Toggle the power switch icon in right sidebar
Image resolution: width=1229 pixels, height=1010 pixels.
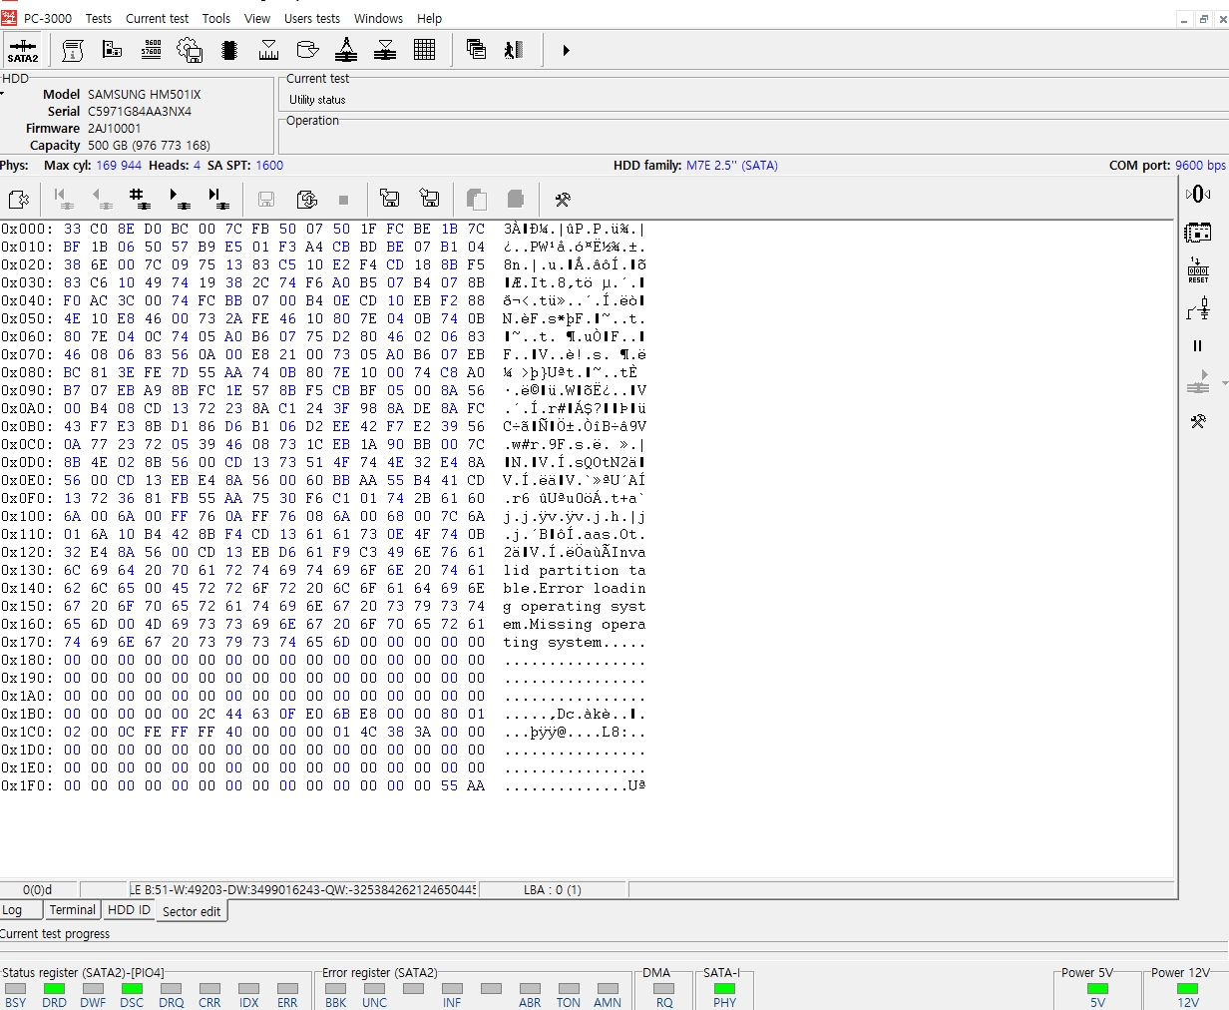1198,309
